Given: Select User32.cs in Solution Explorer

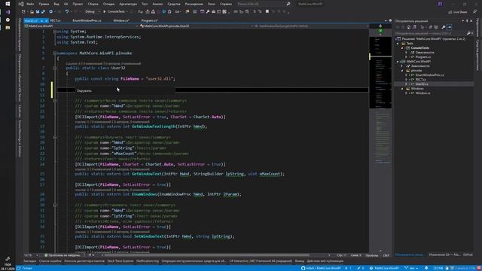Looking at the screenshot, I should click(422, 84).
